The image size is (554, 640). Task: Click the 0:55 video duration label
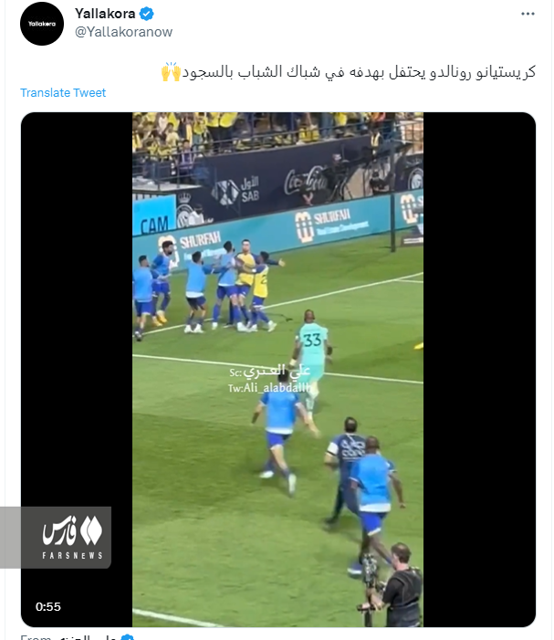coord(48,606)
